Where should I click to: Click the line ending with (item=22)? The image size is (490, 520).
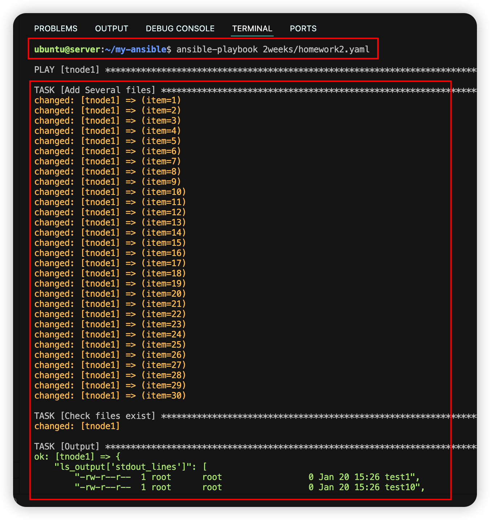(110, 314)
